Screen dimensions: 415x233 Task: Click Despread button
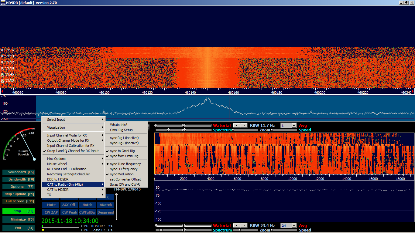click(106, 212)
